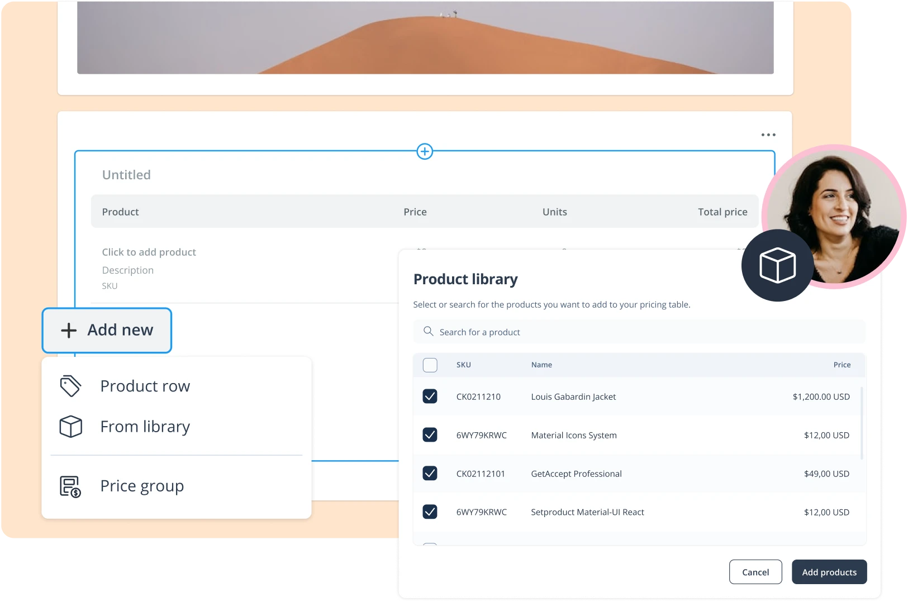Viewport: 908px width, 602px height.
Task: Uncheck the Louis Gabardin Jacket product
Action: [430, 396]
